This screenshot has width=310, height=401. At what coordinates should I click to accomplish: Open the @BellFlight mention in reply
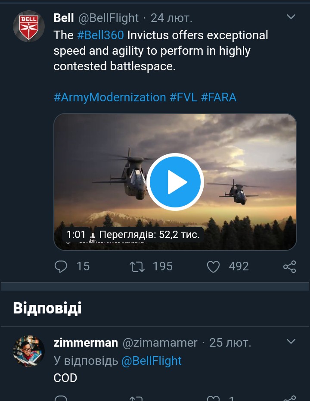pos(152,360)
